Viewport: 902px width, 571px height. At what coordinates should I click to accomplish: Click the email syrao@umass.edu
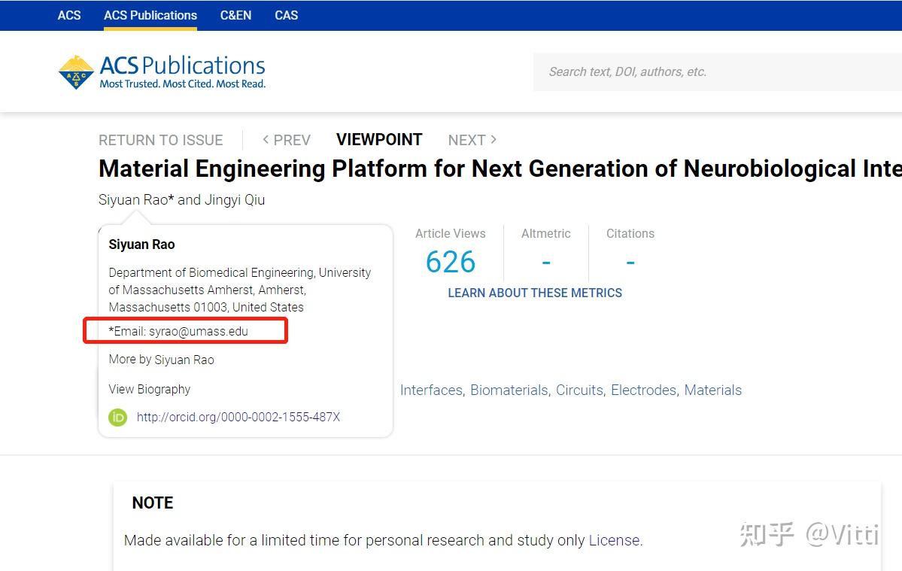tap(199, 331)
